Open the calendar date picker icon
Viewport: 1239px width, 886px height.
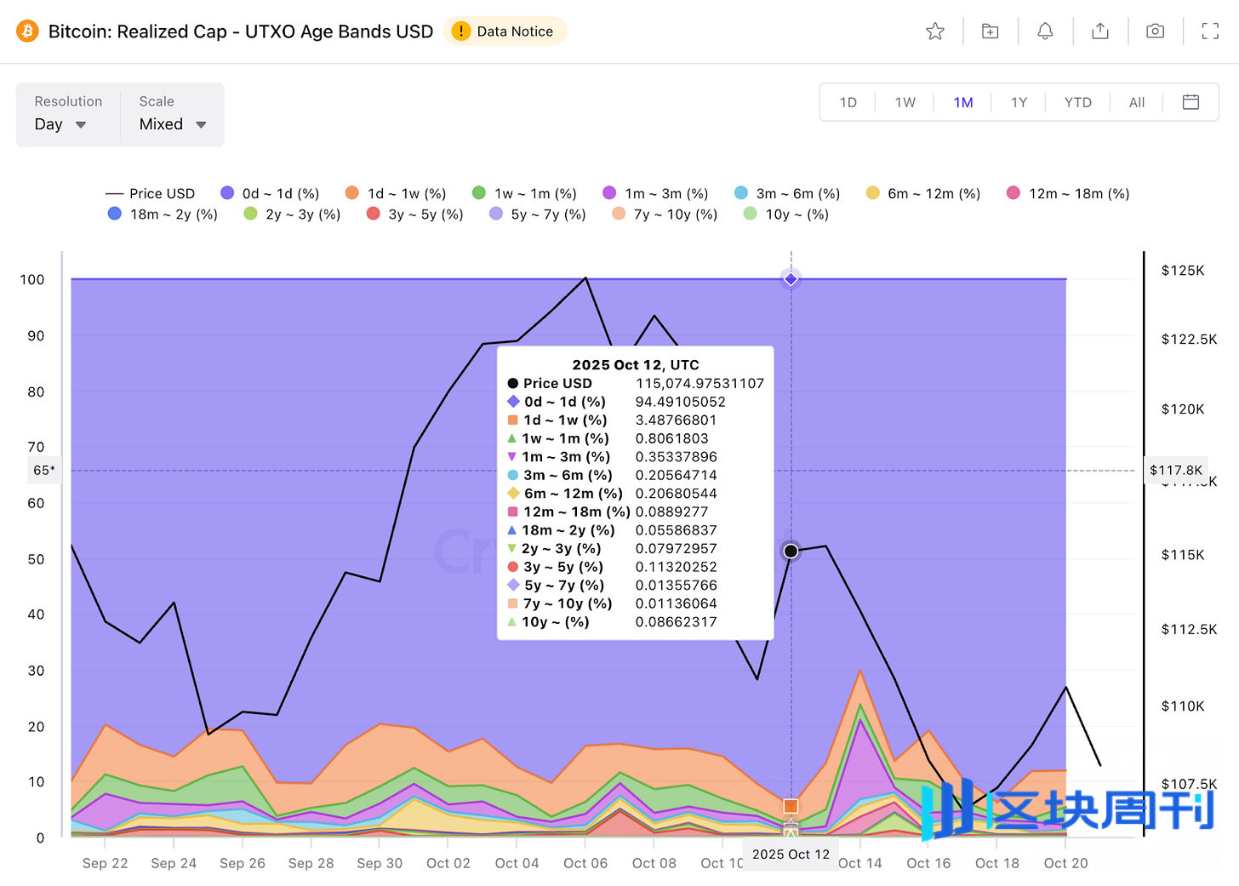click(x=1190, y=102)
